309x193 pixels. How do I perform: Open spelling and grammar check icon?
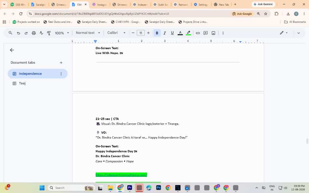[x=41, y=33]
